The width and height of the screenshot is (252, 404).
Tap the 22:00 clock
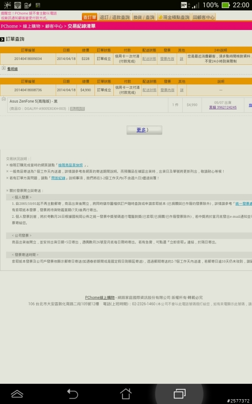coord(241,5)
